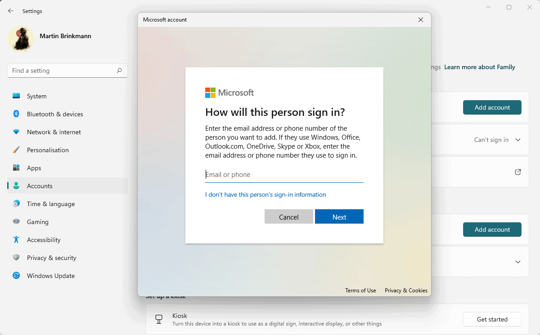This screenshot has height=335, width=540.
Task: Open the I don't have this person's sign-in information link
Action: [x=265, y=194]
